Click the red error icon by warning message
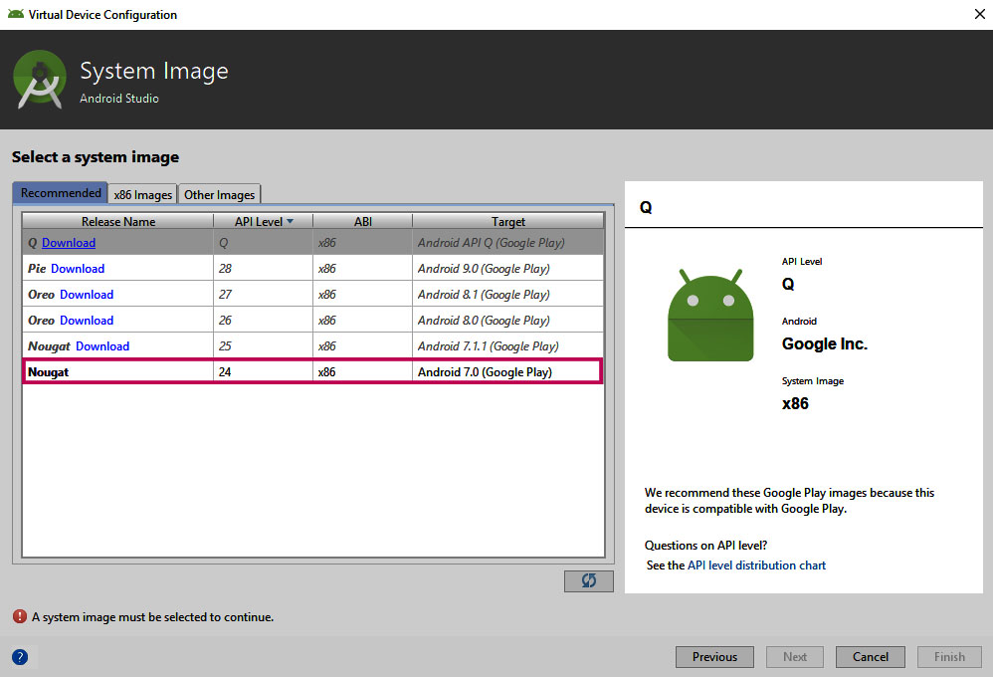 pyautogui.click(x=19, y=616)
